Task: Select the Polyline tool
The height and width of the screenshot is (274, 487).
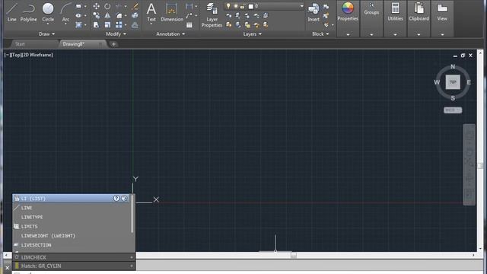Action: point(28,12)
